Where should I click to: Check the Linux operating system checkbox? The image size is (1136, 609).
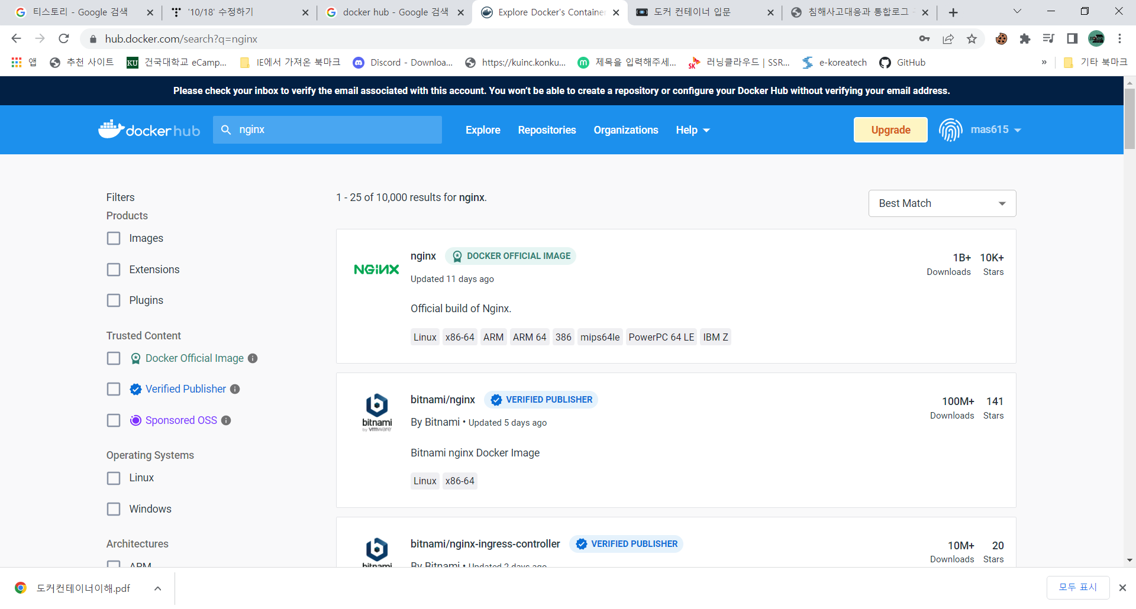[114, 478]
